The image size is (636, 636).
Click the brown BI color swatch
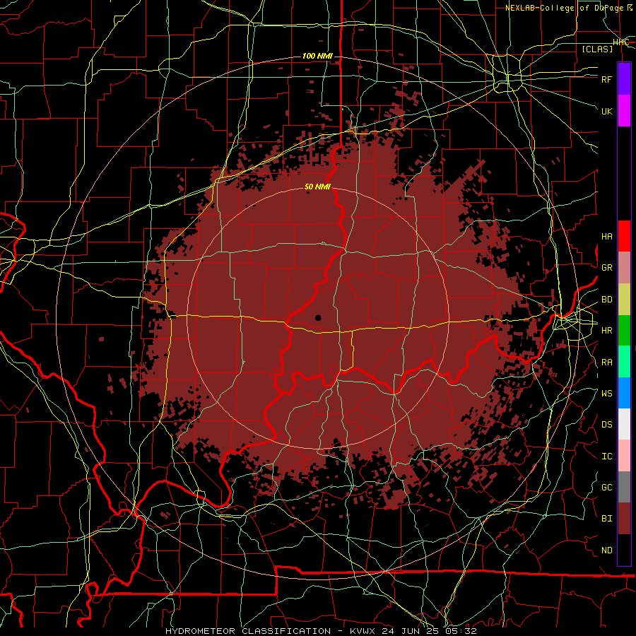624,519
